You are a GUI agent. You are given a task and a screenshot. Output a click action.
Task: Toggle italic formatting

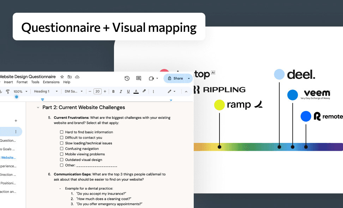(121, 91)
